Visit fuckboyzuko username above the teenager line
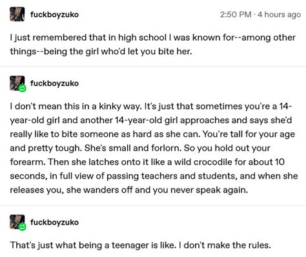 click(54, 222)
